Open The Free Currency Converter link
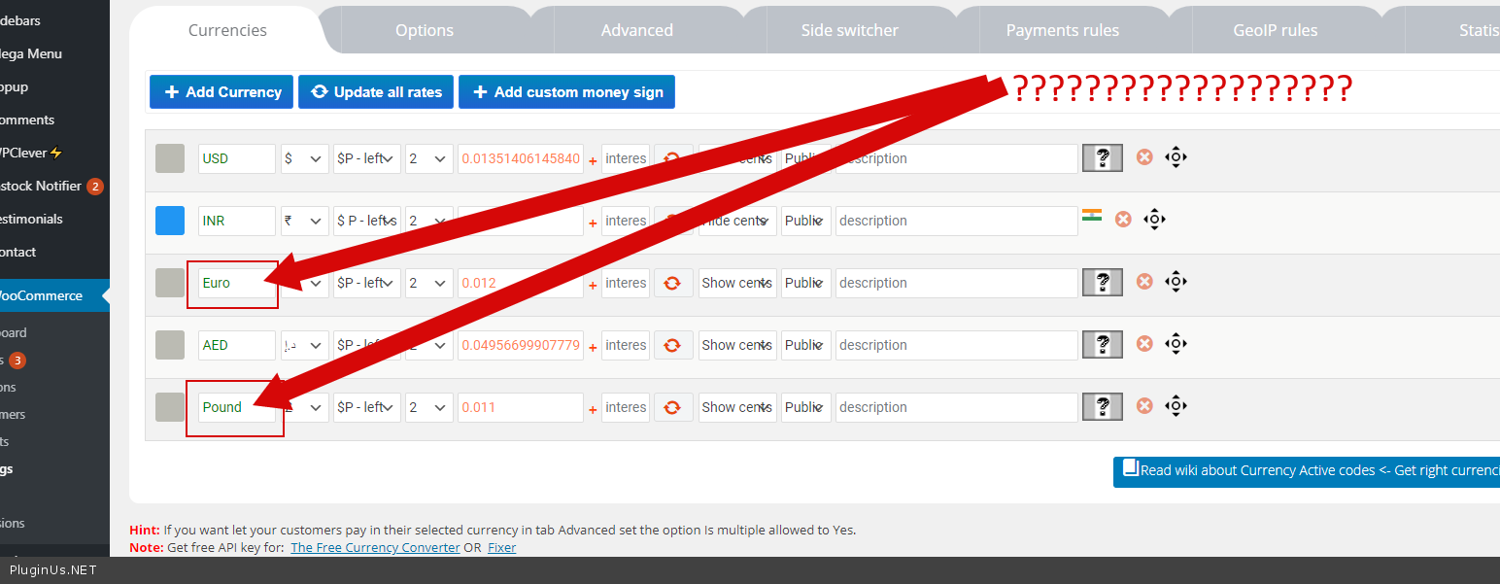This screenshot has width=1500, height=584. (375, 547)
